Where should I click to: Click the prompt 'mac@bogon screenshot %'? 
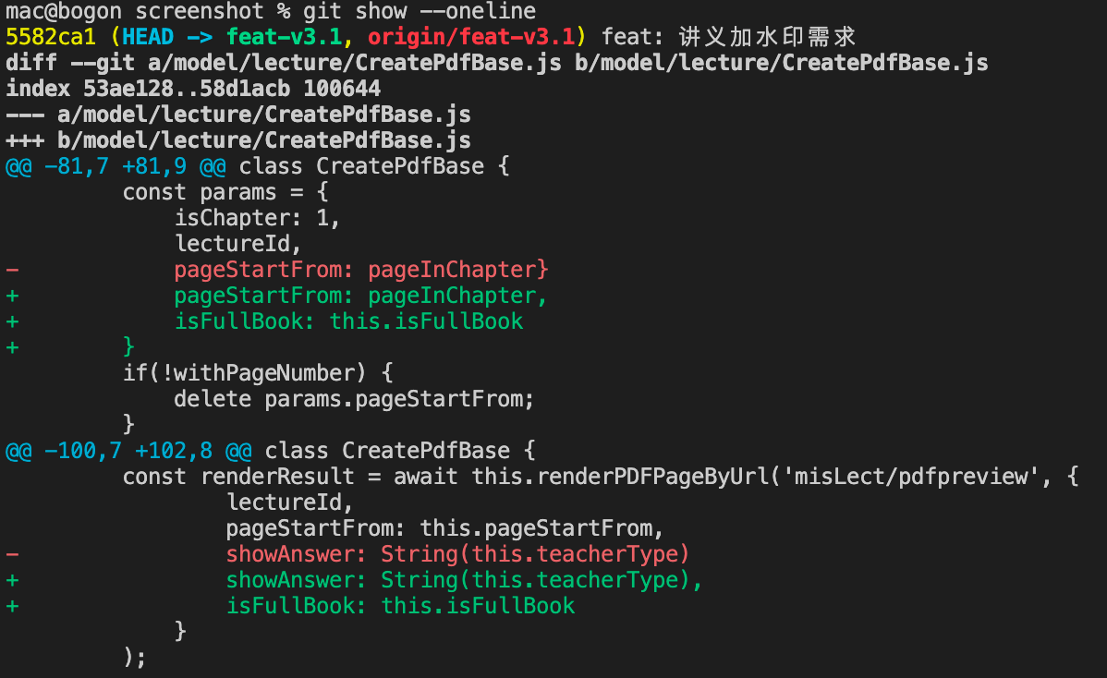pos(148,11)
